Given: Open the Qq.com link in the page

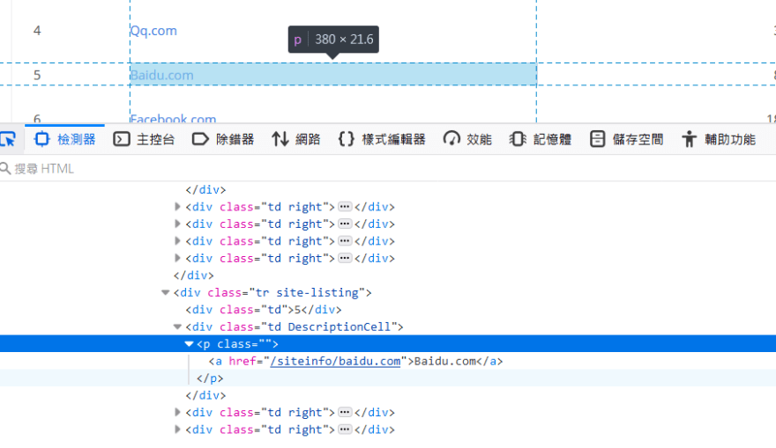Looking at the screenshot, I should pos(153,31).
